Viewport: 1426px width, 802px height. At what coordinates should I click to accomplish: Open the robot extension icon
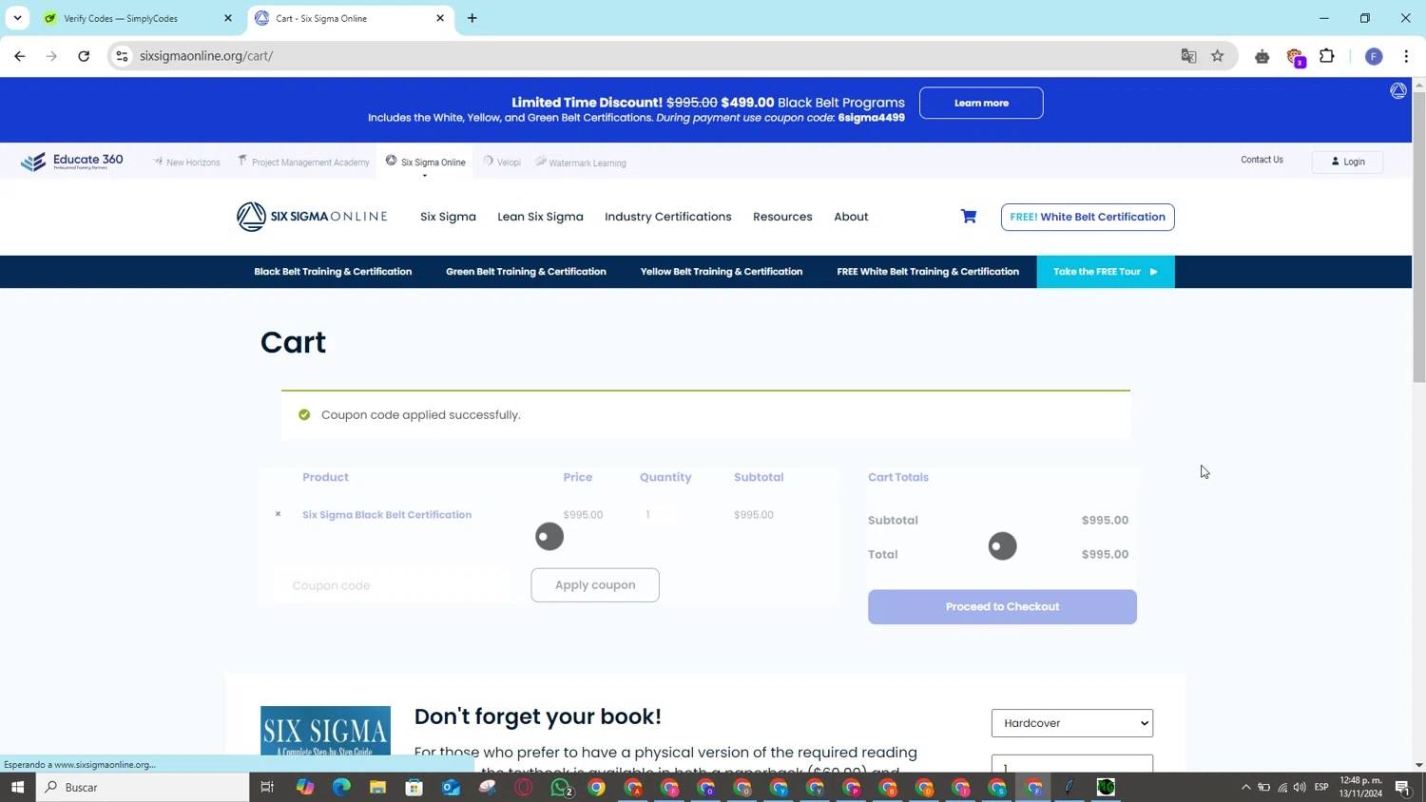point(1262,57)
